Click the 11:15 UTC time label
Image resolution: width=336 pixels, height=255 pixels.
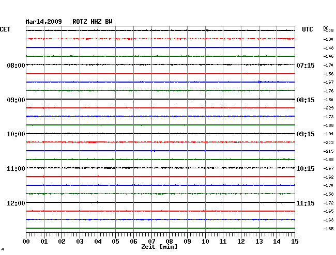click(x=306, y=203)
